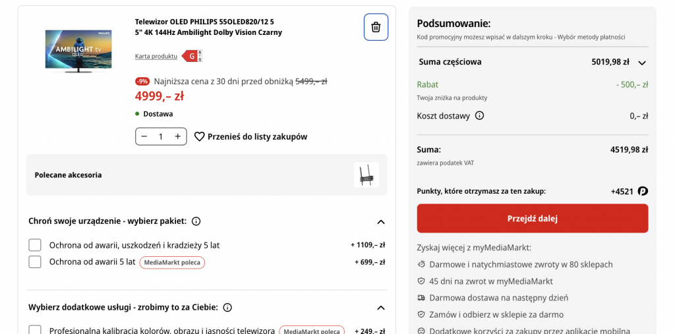Expand the Suma częściowa breakdown chevron
This screenshot has width=675, height=334.
pyautogui.click(x=642, y=63)
